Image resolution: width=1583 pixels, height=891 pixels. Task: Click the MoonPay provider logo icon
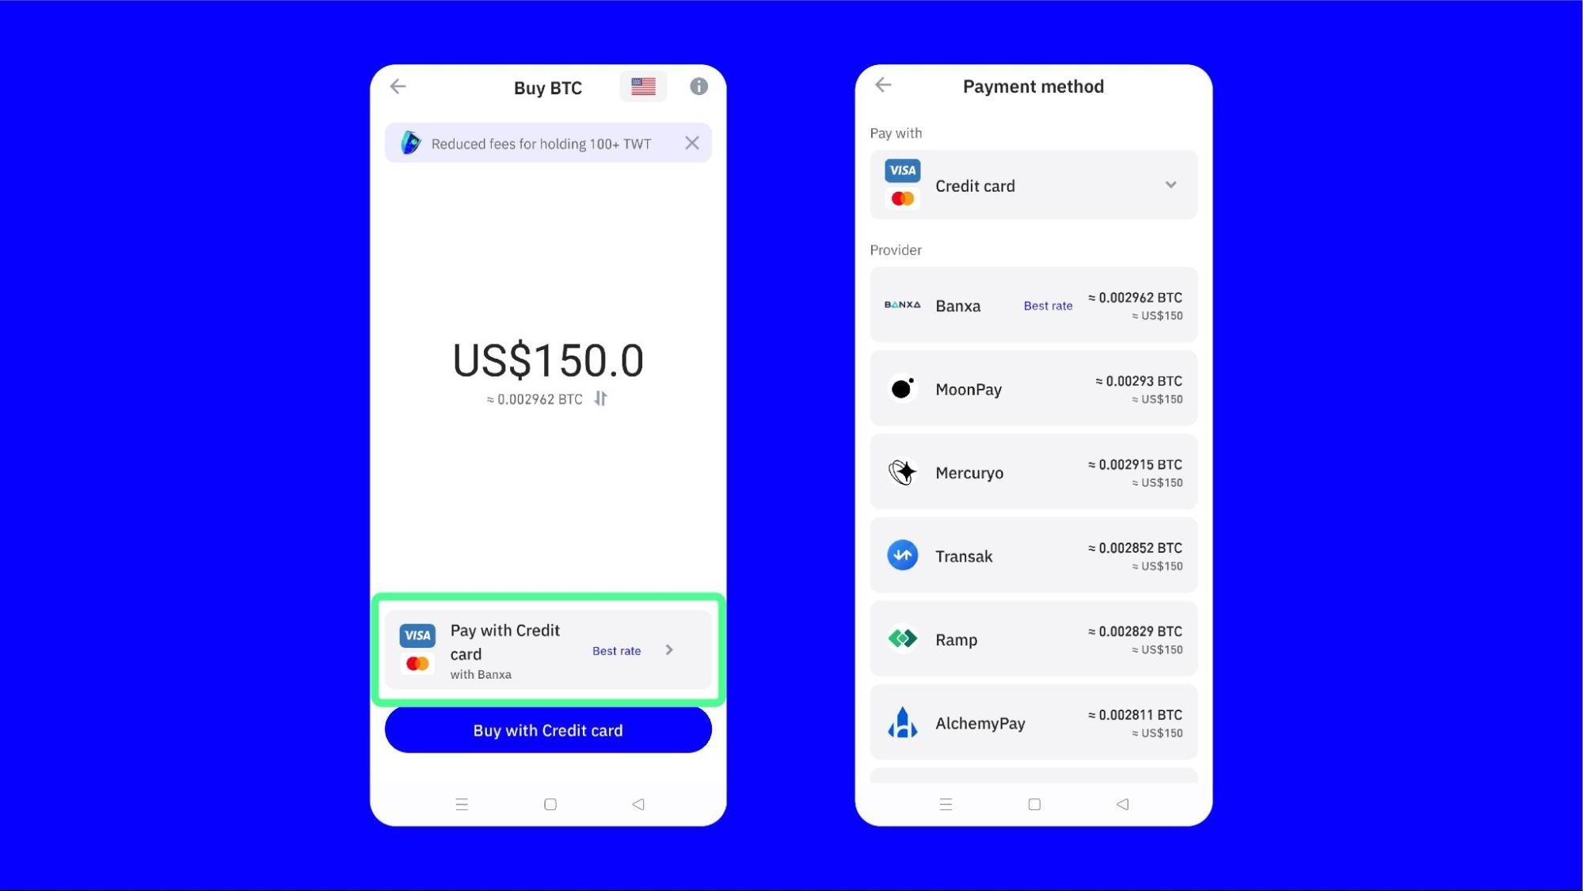pyautogui.click(x=901, y=388)
